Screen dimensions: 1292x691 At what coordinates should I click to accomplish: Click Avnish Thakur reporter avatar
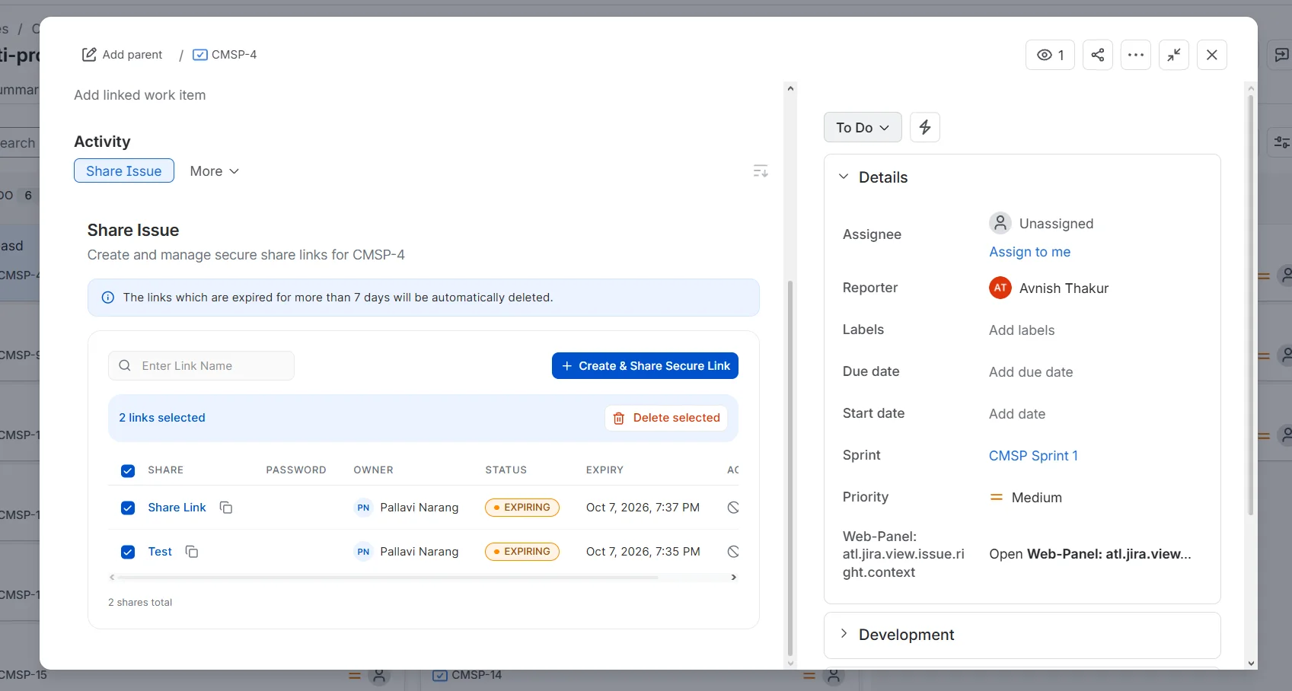pyautogui.click(x=1000, y=288)
